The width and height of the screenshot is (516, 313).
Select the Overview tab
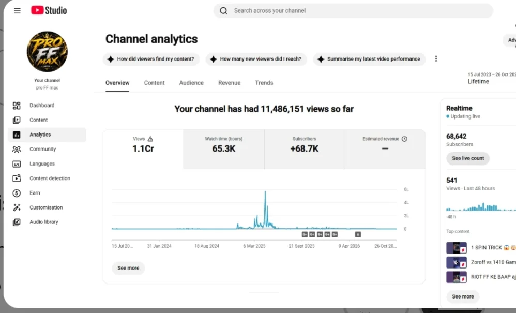[x=117, y=83]
